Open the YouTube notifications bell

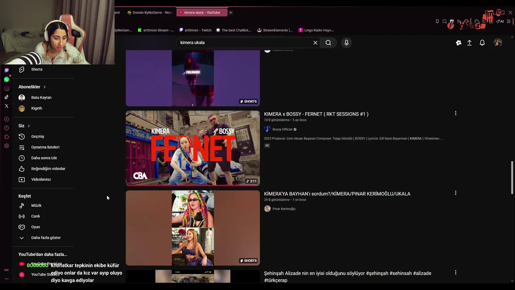click(482, 43)
